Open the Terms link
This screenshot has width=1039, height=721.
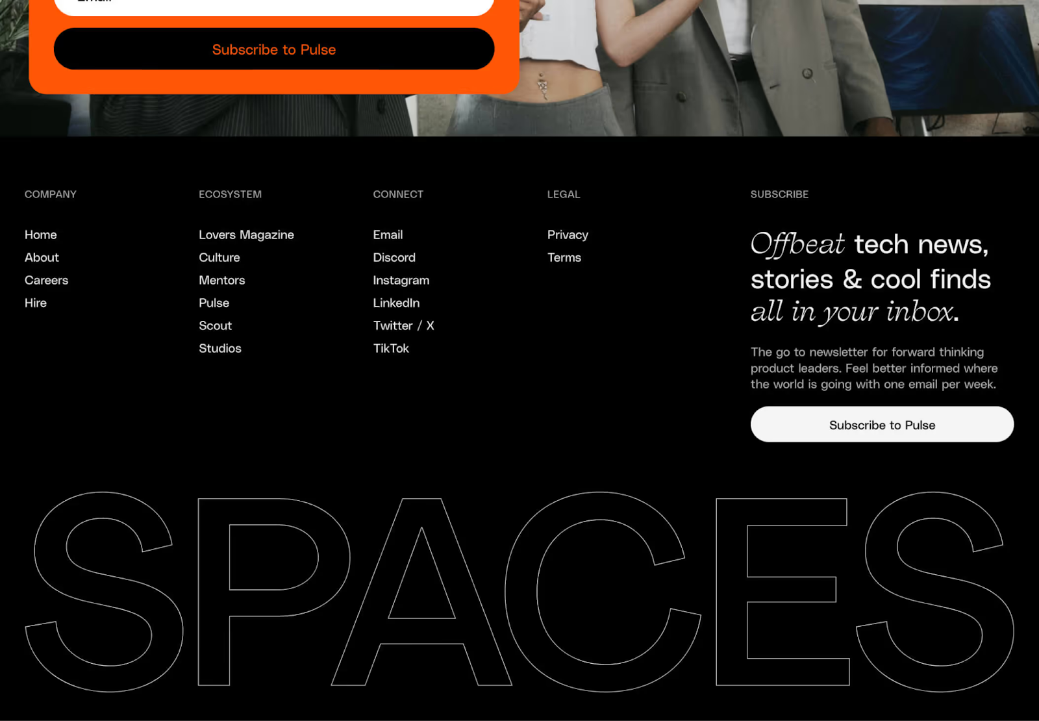pos(564,257)
